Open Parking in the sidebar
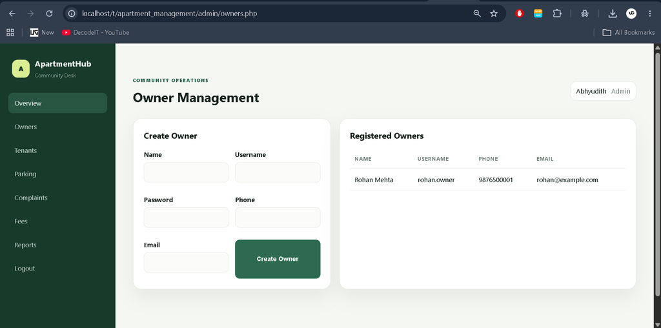This screenshot has height=328, width=661. point(57,174)
